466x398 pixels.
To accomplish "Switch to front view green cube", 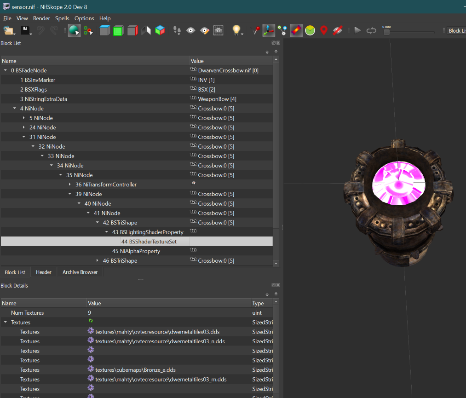I will (118, 31).
